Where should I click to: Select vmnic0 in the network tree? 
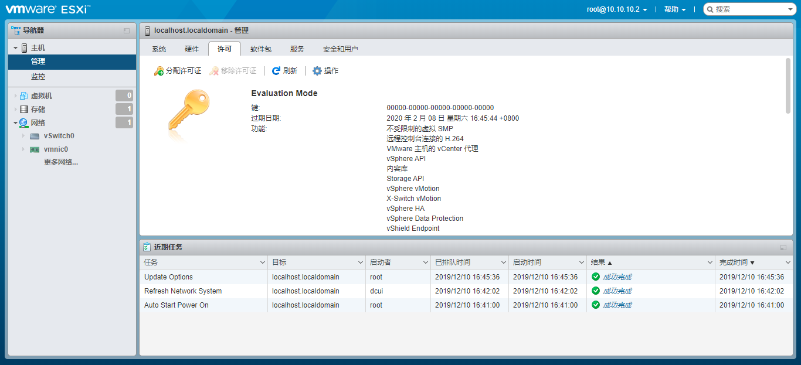click(x=56, y=149)
